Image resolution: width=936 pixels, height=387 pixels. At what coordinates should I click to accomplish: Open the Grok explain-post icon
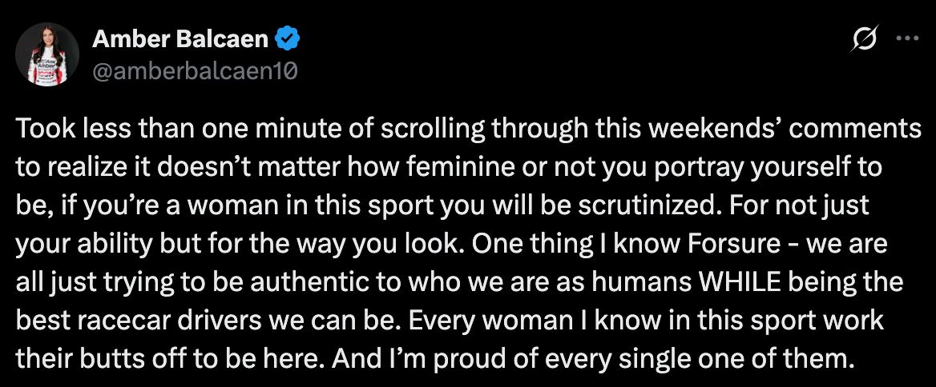click(866, 38)
